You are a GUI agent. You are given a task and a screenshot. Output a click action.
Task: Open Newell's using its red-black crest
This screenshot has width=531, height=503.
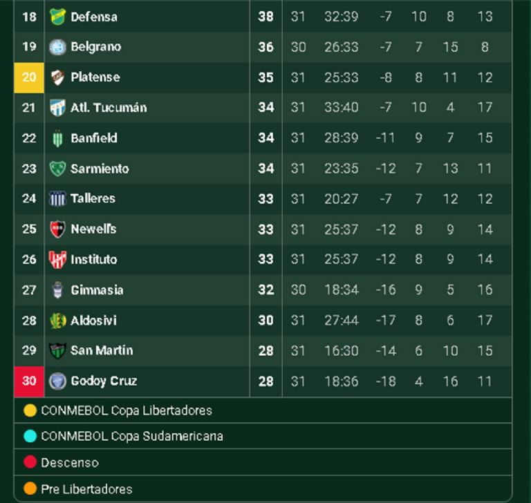[x=58, y=229]
